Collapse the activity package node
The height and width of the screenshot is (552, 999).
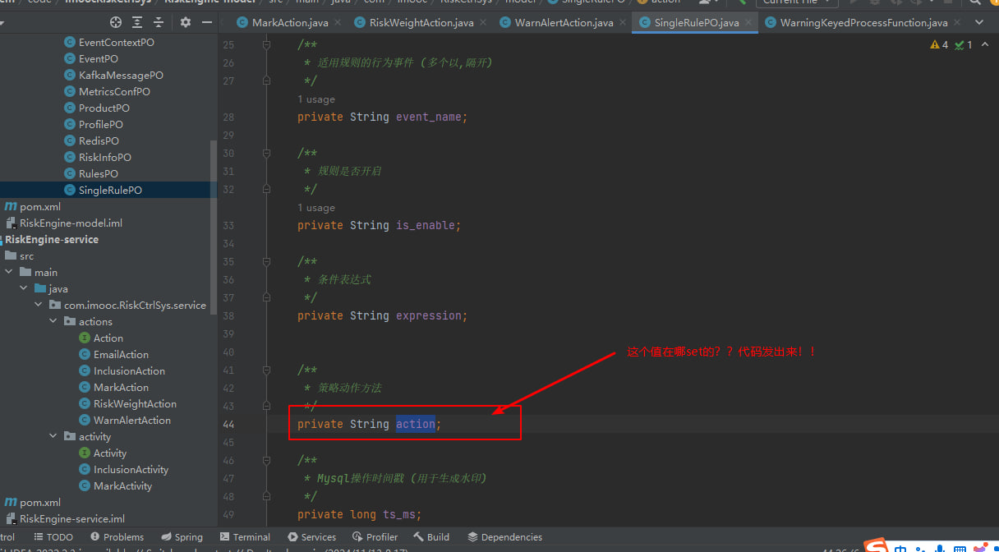(x=53, y=436)
